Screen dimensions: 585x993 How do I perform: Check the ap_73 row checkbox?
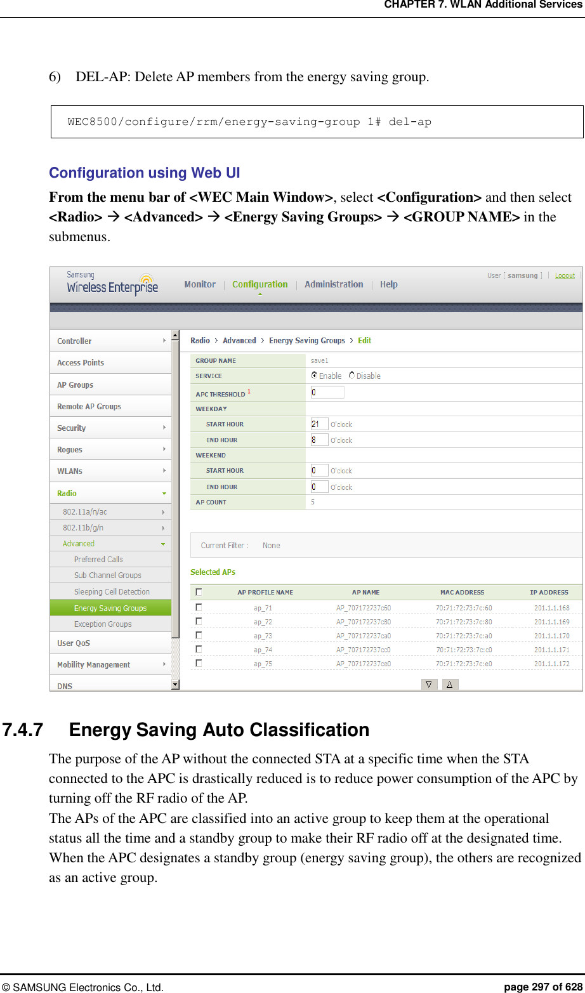click(x=199, y=635)
